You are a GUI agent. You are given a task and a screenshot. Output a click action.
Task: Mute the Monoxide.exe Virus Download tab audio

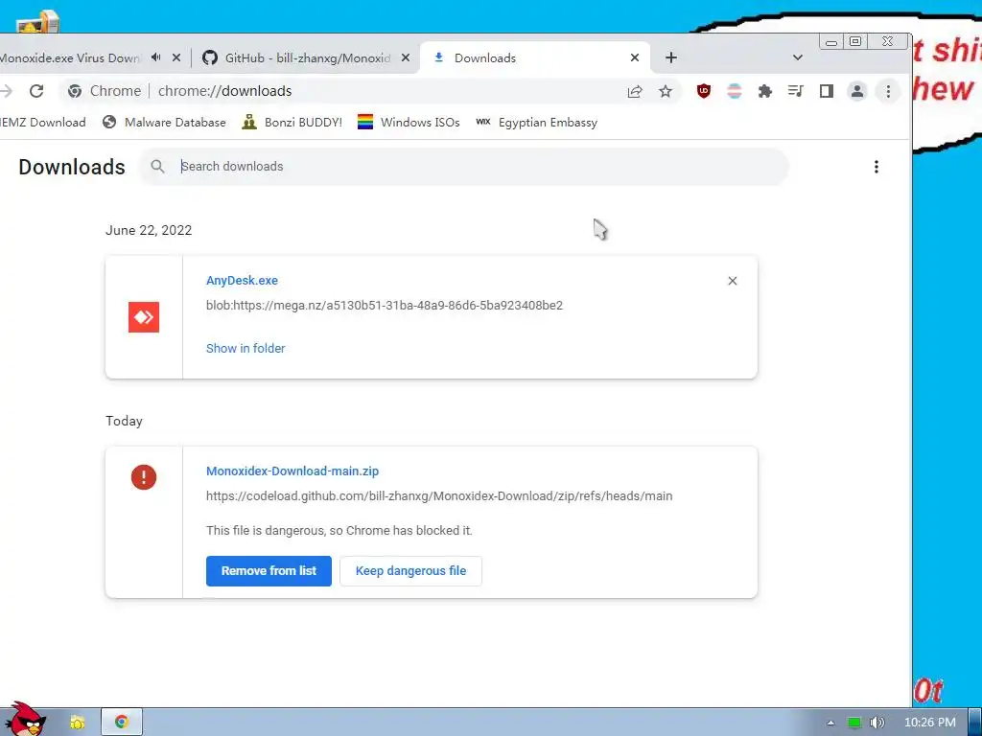click(156, 57)
